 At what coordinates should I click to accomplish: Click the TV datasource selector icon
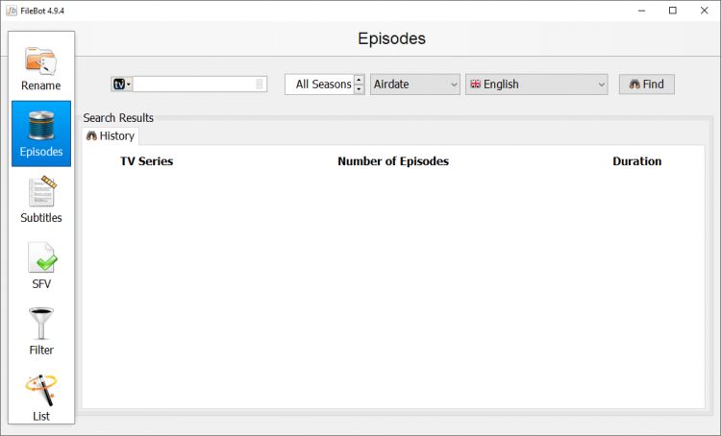click(x=121, y=85)
